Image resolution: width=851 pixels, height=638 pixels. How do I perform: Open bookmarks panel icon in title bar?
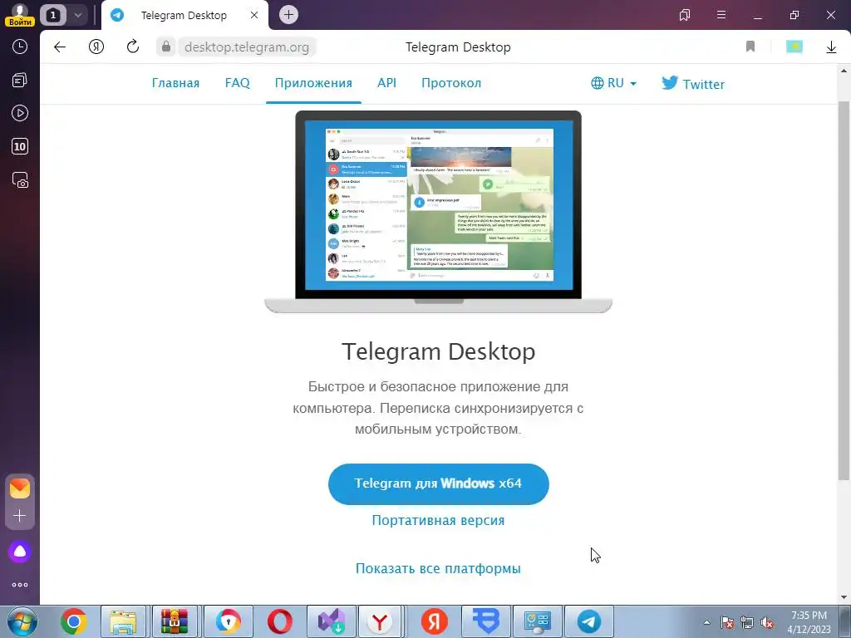(685, 15)
